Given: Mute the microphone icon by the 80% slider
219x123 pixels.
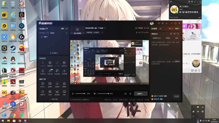Looking at the screenshot, I should [x=73, y=94].
